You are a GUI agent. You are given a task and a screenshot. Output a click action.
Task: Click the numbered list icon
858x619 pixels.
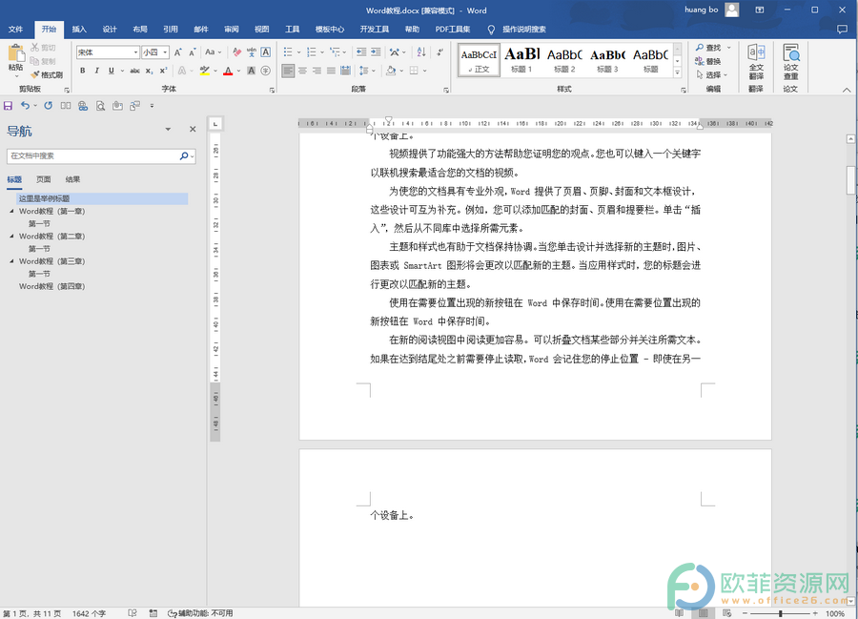[312, 52]
